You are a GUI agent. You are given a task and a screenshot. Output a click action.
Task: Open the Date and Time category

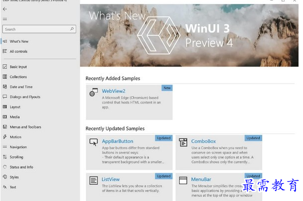coord(21,87)
